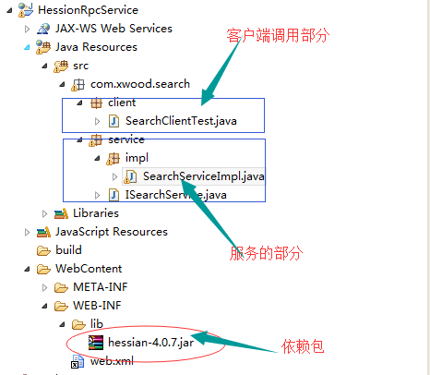
Task: Expand the JavaScript Resources node
Action: coord(27,232)
